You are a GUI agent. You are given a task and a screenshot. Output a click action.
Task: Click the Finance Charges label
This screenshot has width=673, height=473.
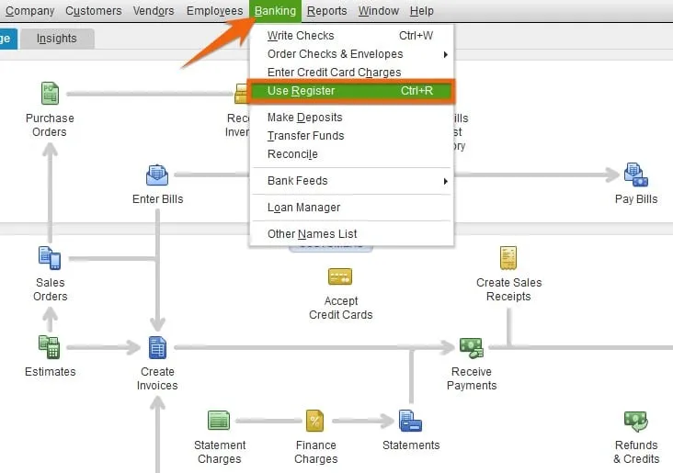tap(316, 452)
